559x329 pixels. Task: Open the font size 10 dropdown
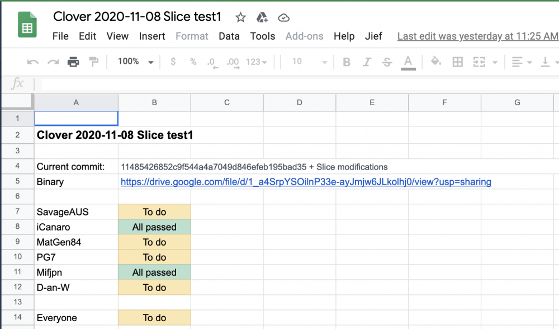point(310,62)
